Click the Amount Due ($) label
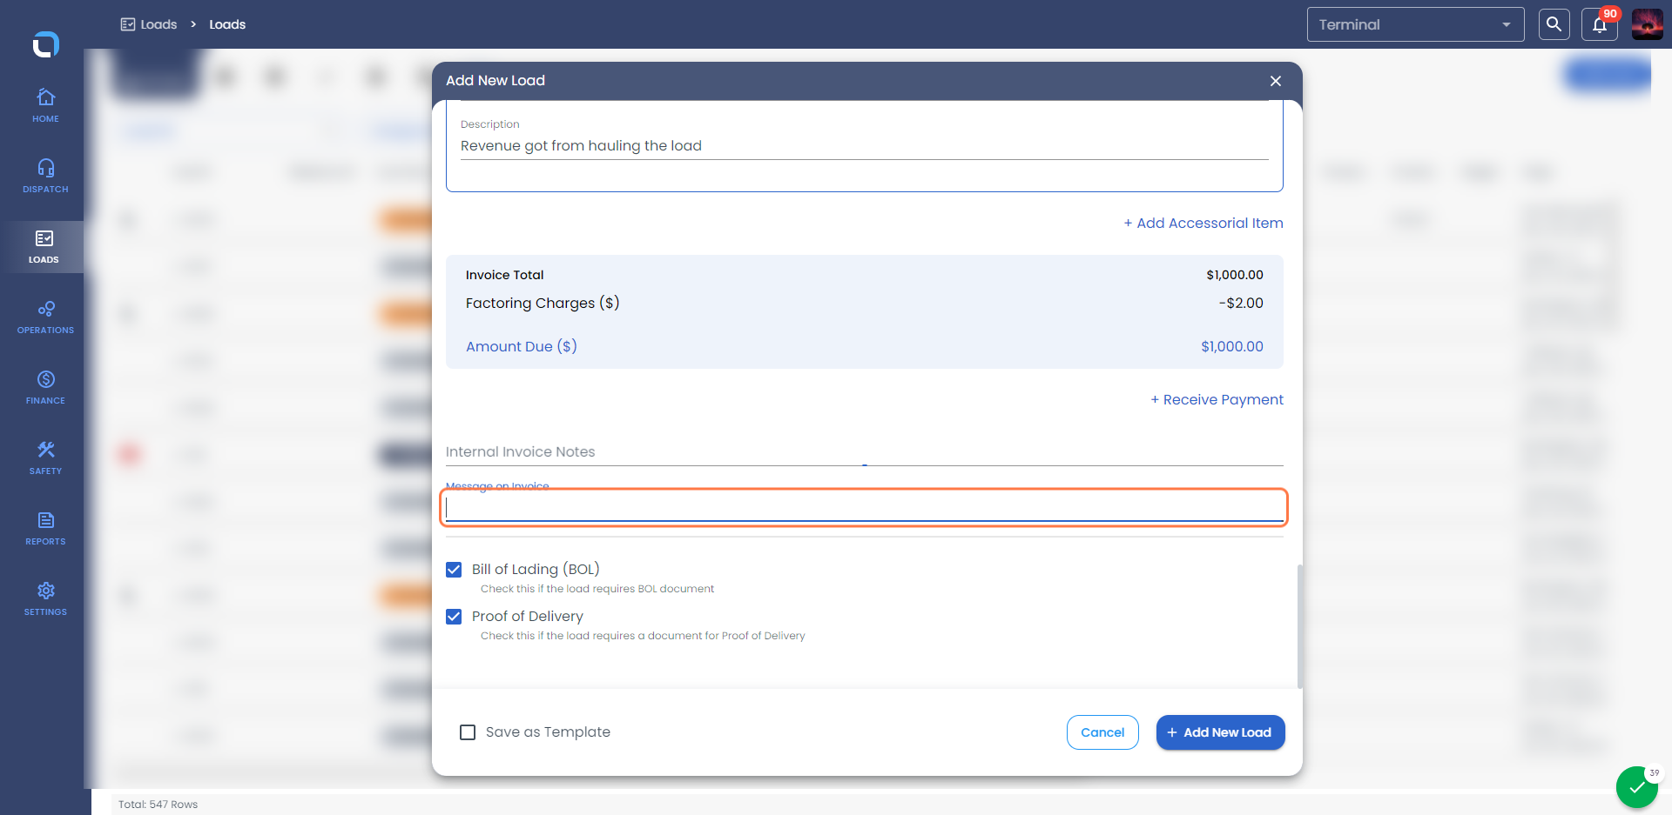This screenshot has width=1672, height=815. coord(522,347)
